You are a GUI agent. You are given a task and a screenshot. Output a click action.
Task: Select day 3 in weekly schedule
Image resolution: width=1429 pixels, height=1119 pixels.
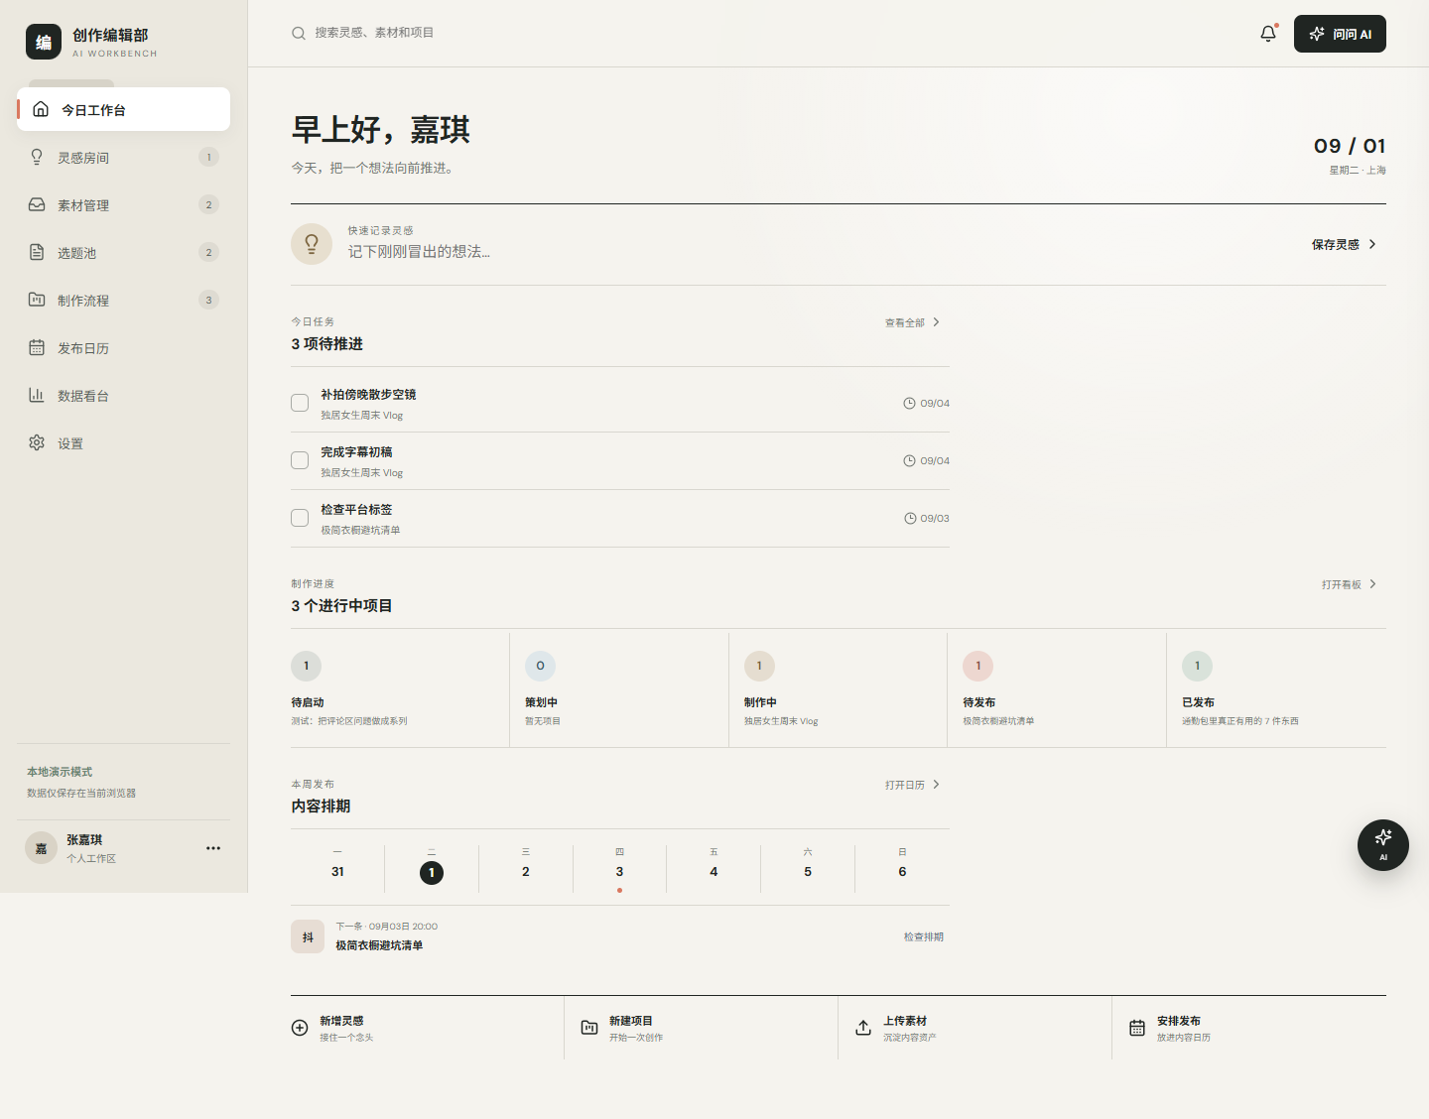[x=619, y=869]
